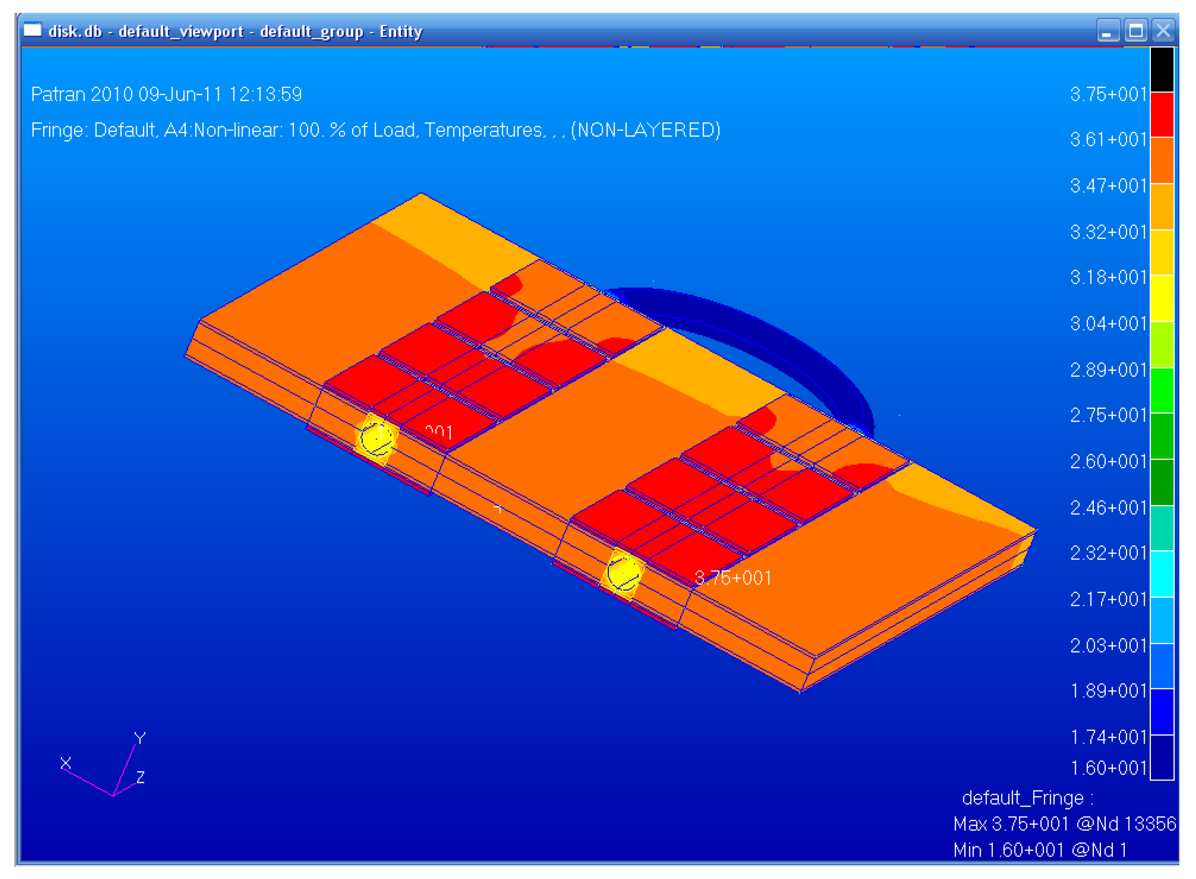Click the Fringe: Default, A4 title text
The width and height of the screenshot is (1196, 879).
point(375,130)
